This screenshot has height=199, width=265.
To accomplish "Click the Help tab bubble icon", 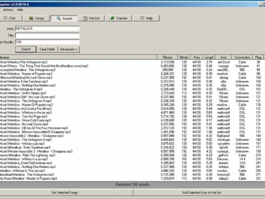I will pos(142,18).
